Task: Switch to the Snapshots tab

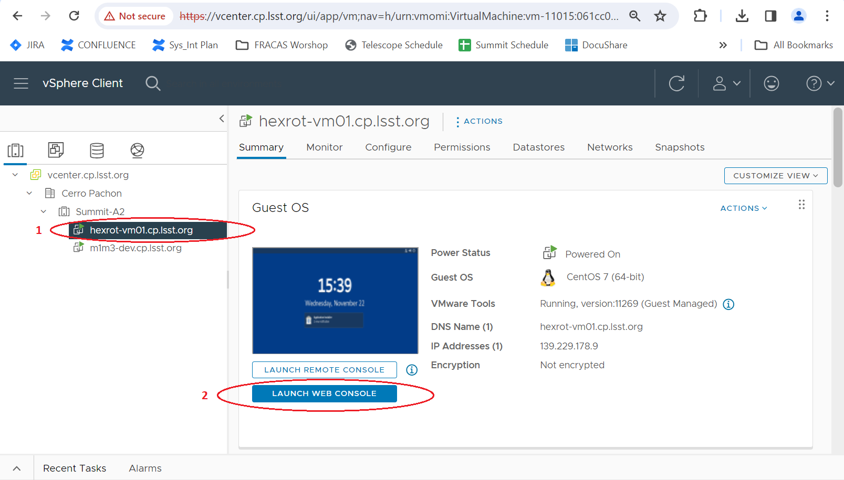Action: [680, 147]
